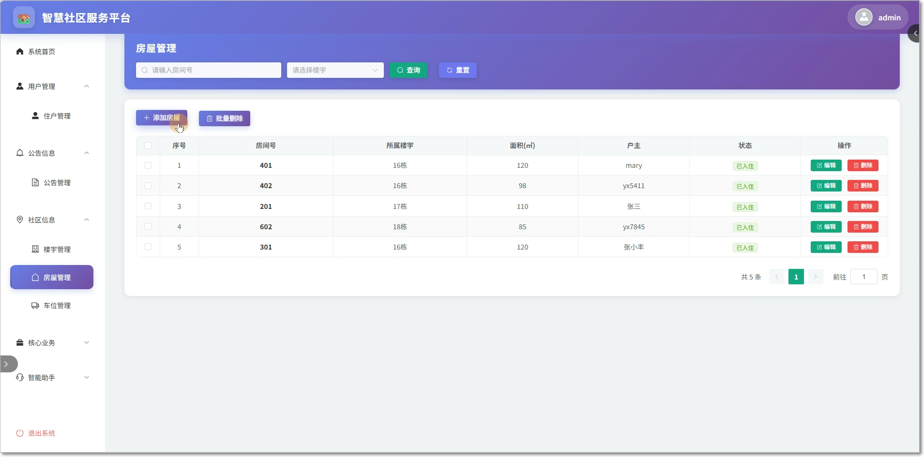Click the briefcase icon beside 核心业务
This screenshot has width=924, height=457.
[20, 342]
